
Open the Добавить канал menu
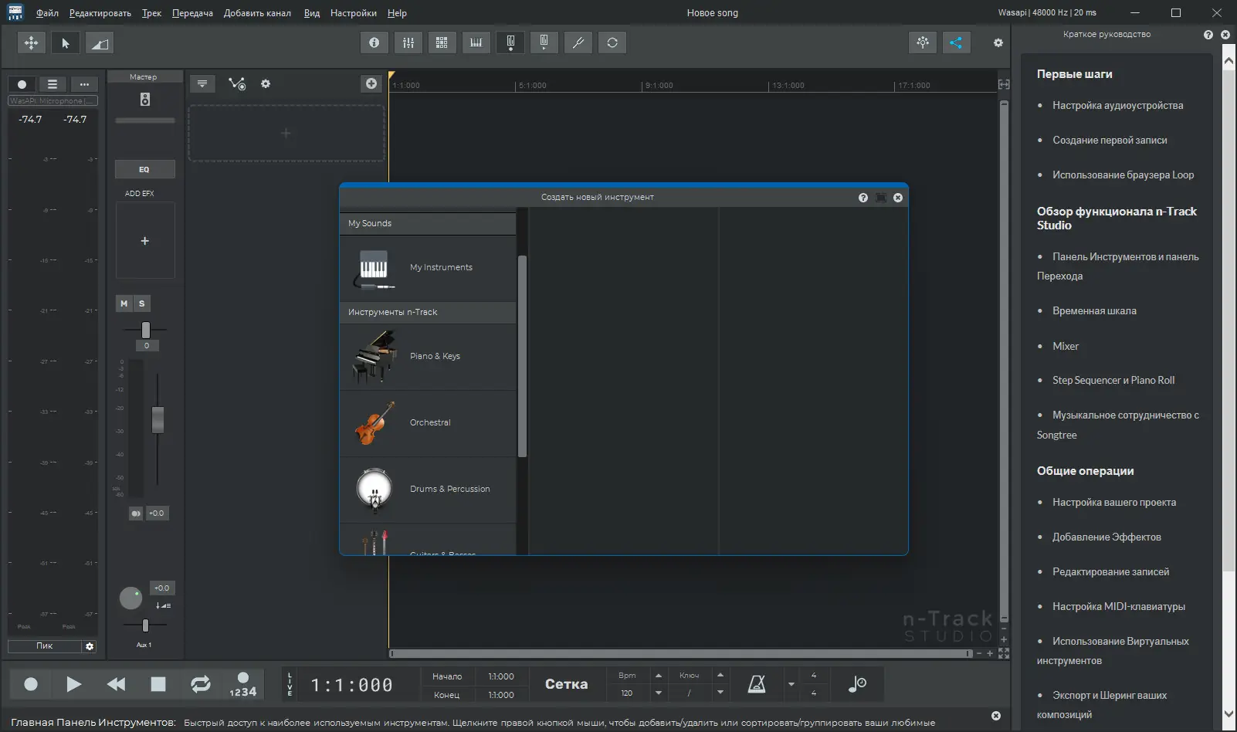257,13
